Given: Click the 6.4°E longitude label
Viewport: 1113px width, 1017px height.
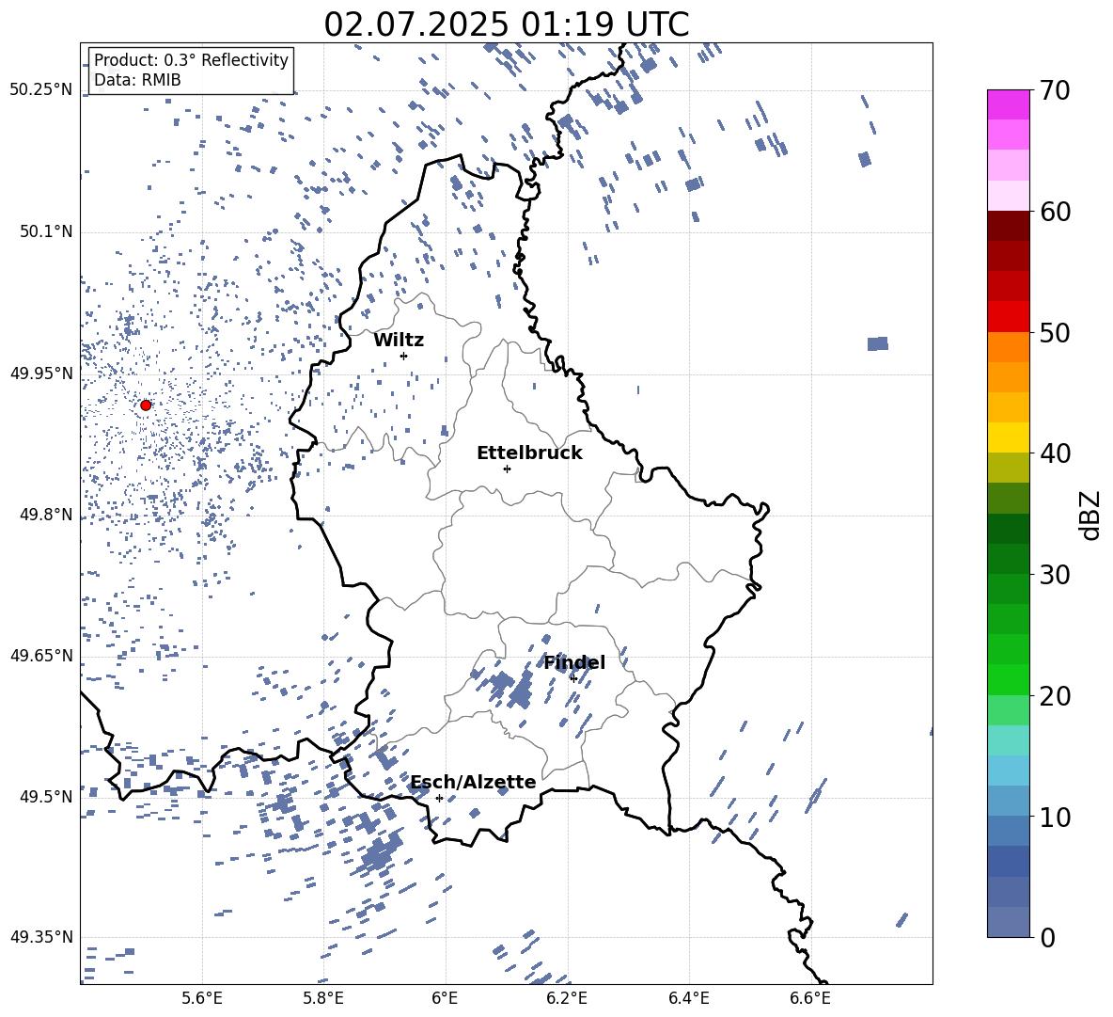Looking at the screenshot, I should coord(688,998).
